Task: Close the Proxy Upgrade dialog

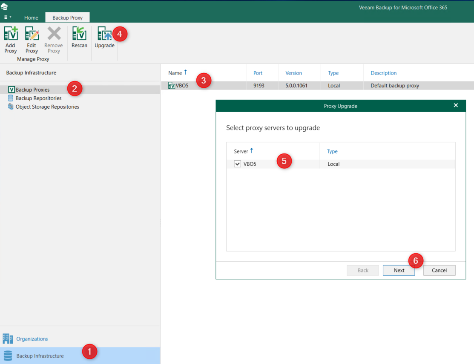Action: (x=456, y=105)
